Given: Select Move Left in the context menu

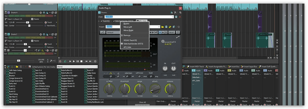Looking at the screenshot, I should point(128,27).
